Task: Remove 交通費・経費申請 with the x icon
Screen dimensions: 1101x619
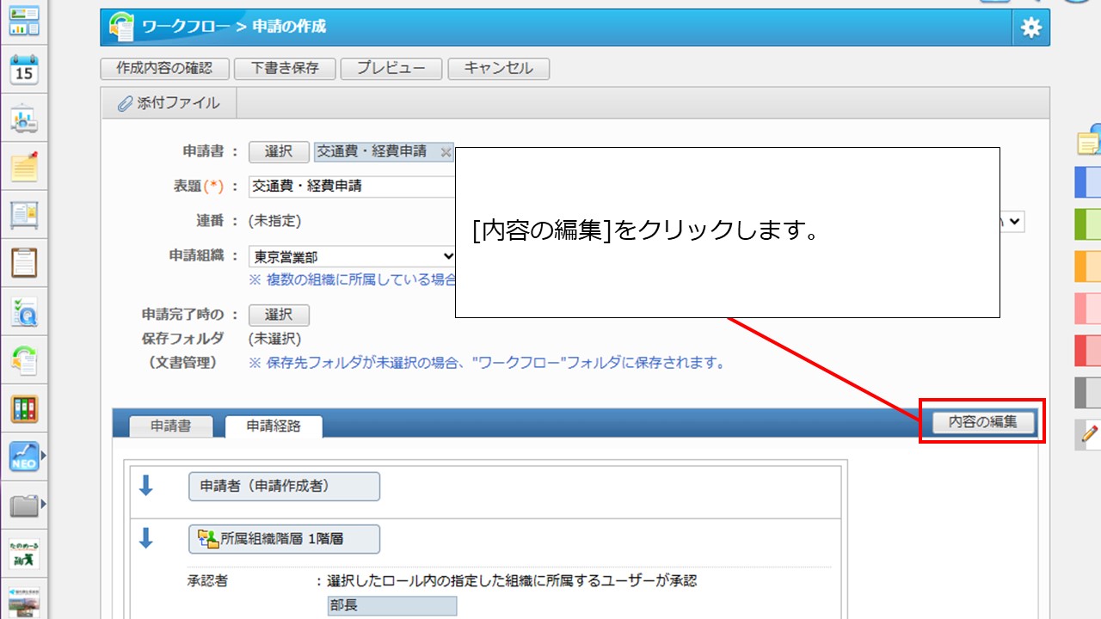Action: click(x=446, y=152)
